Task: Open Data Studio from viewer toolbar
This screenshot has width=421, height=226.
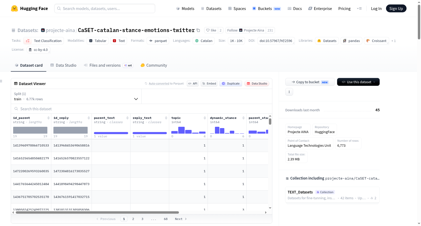Action: tap(257, 83)
